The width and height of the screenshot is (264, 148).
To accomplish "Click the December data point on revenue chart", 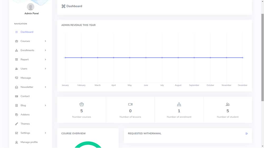I will pos(243,58).
